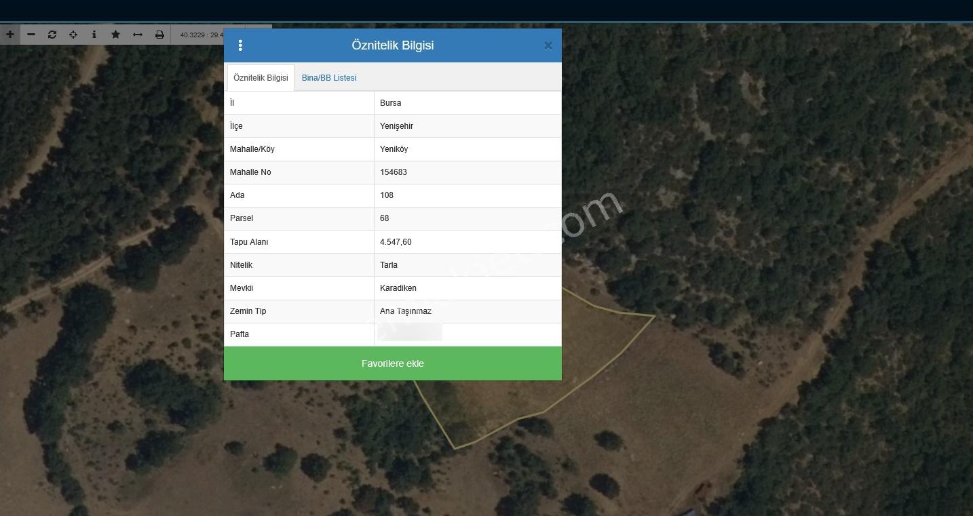Image resolution: width=973 pixels, height=516 pixels.
Task: Click the Favorilere ekle button
Action: tap(393, 363)
